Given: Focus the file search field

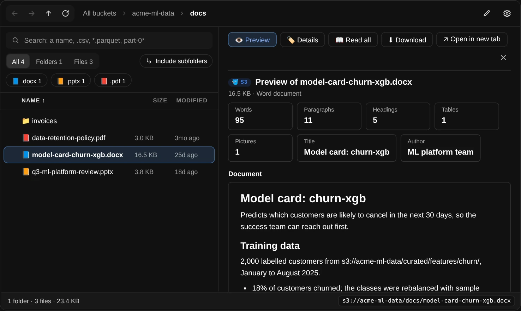Looking at the screenshot, I should (109, 41).
